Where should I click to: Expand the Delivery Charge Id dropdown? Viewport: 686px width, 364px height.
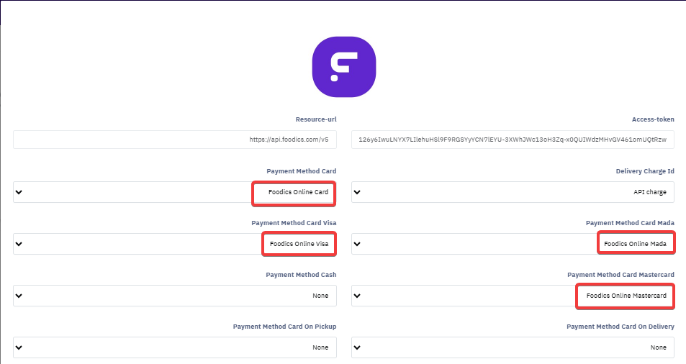point(513,192)
